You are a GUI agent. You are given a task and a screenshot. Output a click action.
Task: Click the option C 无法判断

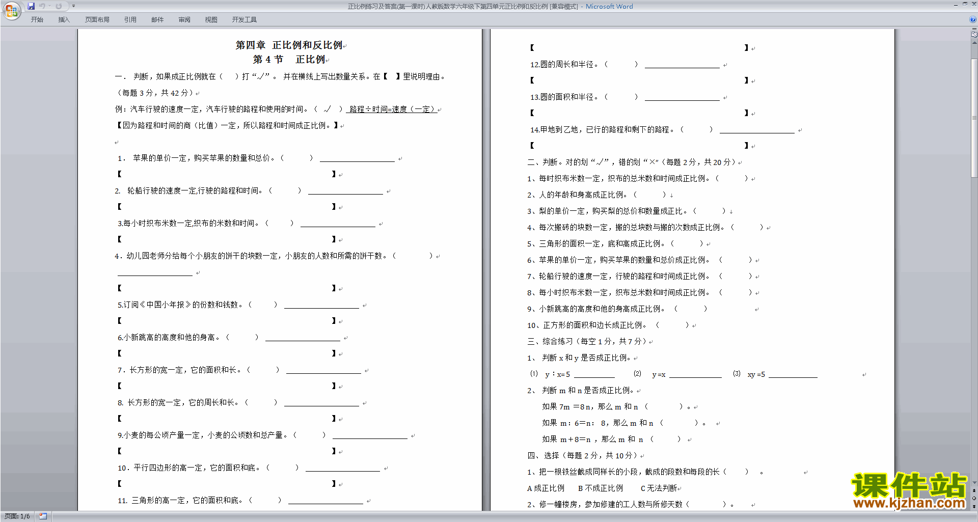pos(659,488)
